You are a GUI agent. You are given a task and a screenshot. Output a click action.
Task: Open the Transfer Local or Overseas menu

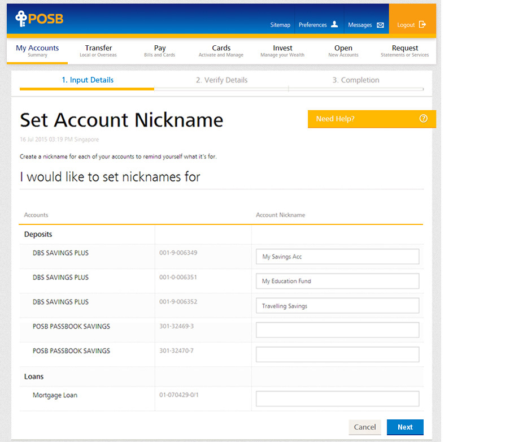(x=98, y=51)
